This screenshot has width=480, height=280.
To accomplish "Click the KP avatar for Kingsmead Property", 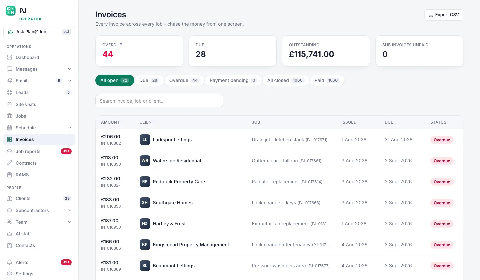I will coord(145,245).
